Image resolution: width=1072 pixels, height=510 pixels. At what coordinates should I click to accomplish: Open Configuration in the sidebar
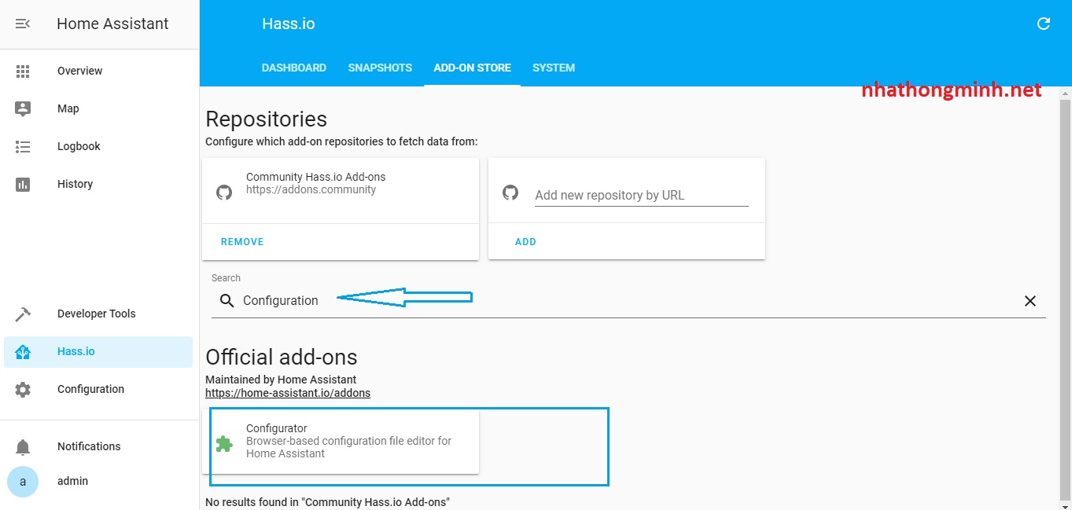[98, 389]
